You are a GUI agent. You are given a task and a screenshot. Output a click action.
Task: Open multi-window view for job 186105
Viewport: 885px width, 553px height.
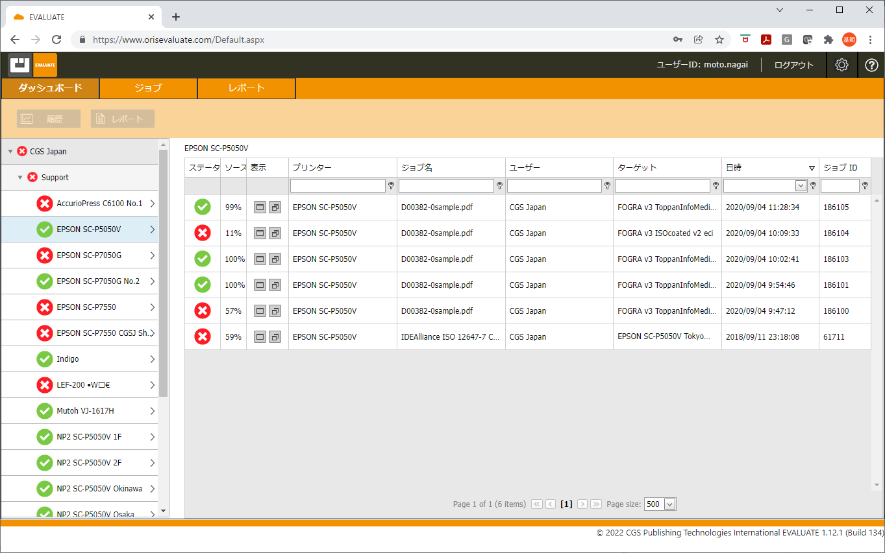[x=275, y=207]
